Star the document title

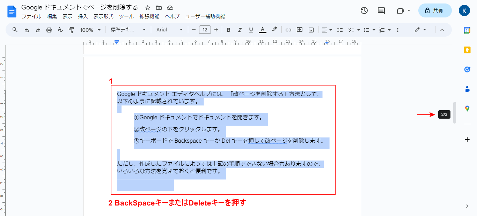(148, 8)
